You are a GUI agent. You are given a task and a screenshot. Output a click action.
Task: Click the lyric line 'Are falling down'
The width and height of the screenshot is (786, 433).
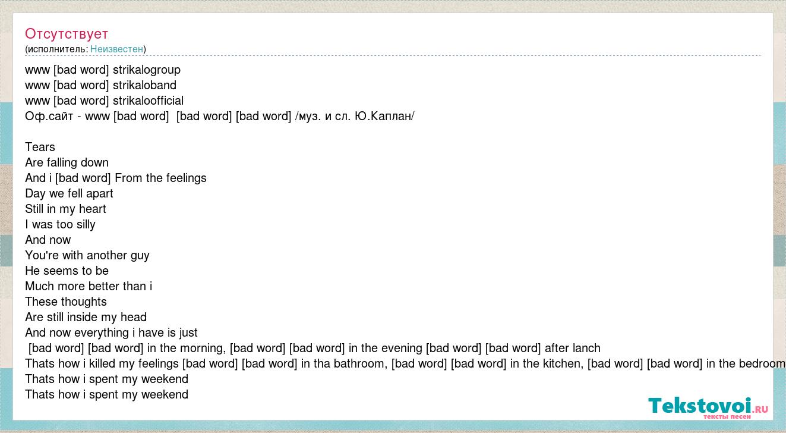tap(67, 162)
